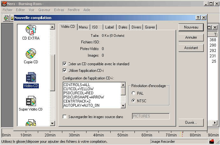
Task: Click value 231 in background window
Action: click(213, 56)
